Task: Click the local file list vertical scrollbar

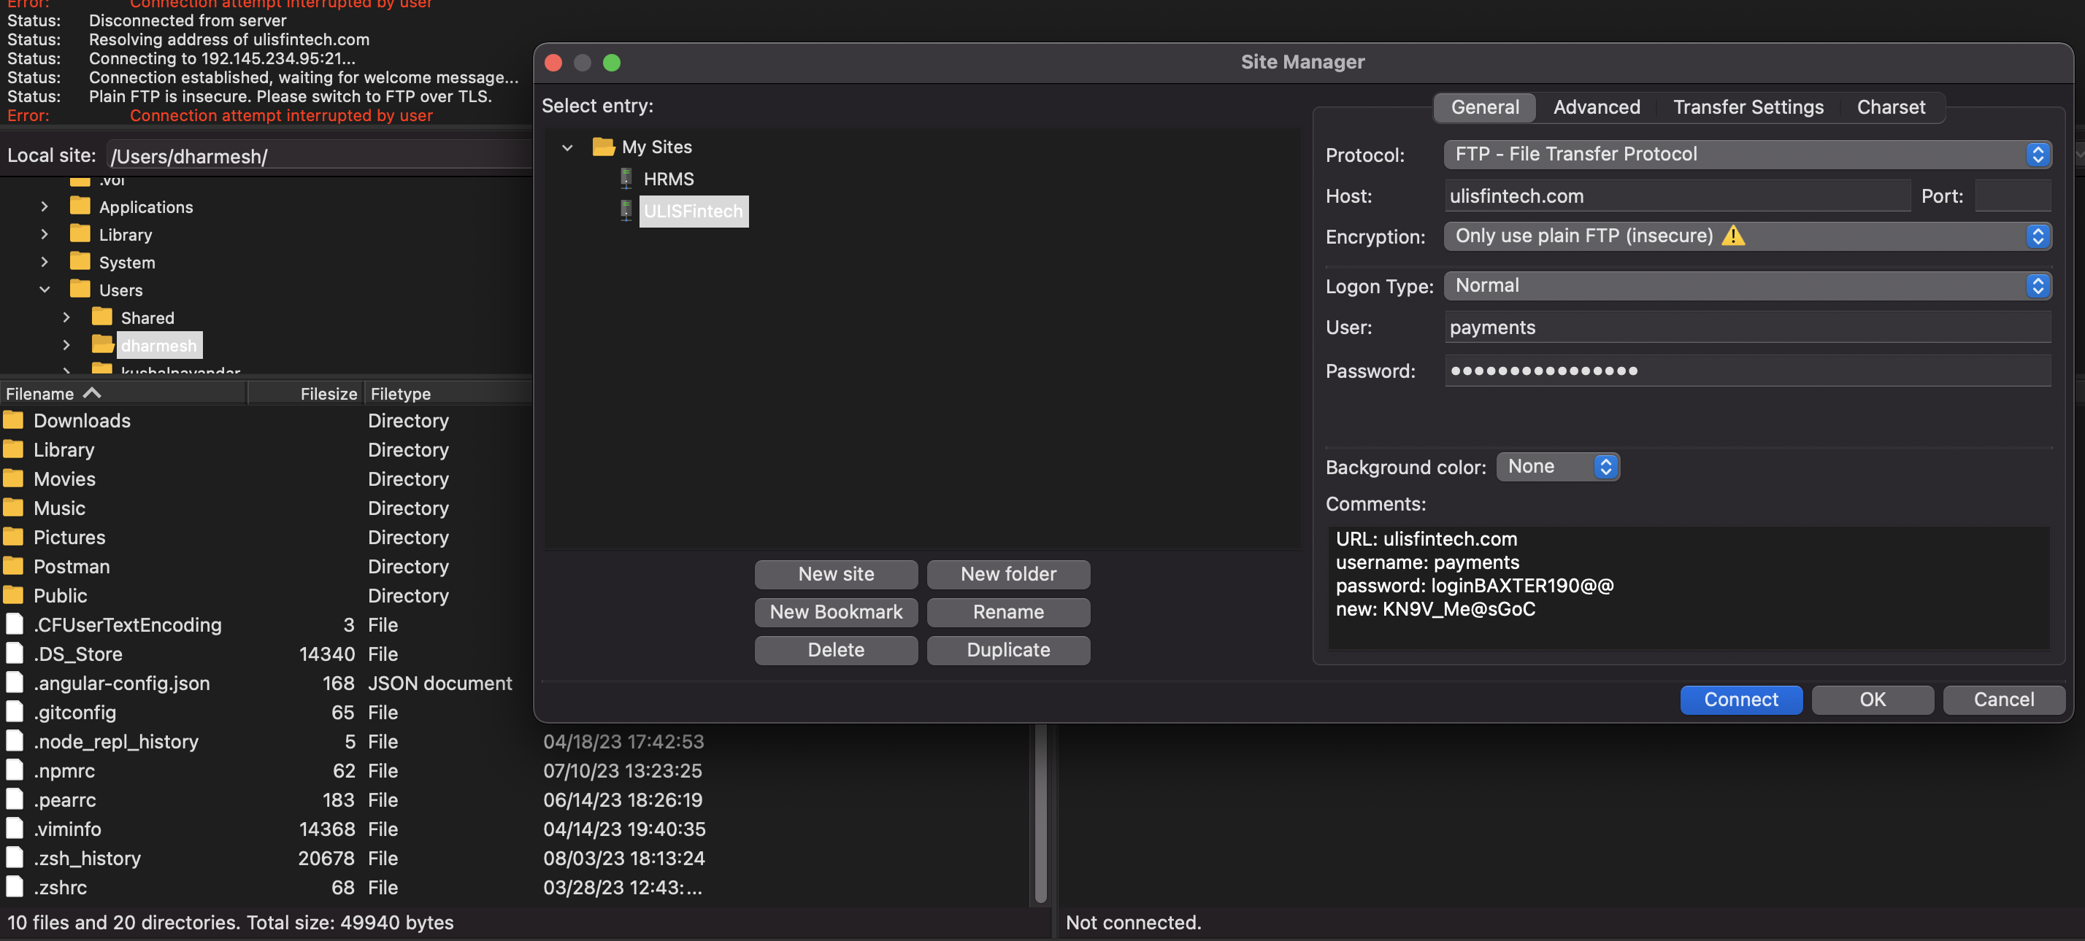Action: pos(1041,813)
